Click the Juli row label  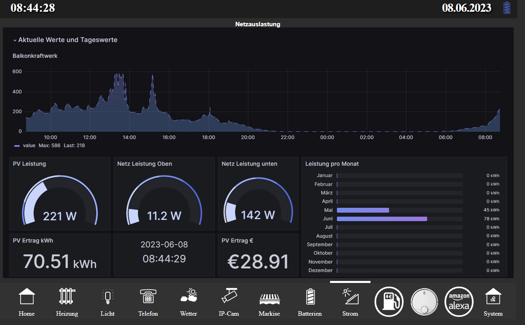pyautogui.click(x=329, y=227)
